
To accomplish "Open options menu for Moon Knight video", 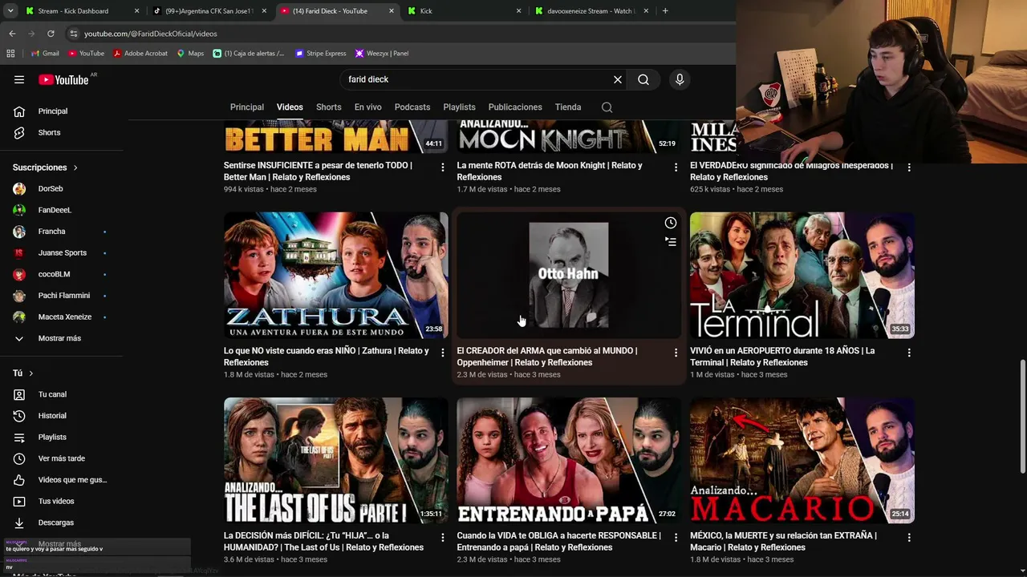I will [676, 167].
